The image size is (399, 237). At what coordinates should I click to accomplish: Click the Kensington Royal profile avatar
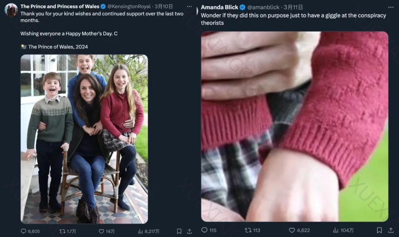11,10
